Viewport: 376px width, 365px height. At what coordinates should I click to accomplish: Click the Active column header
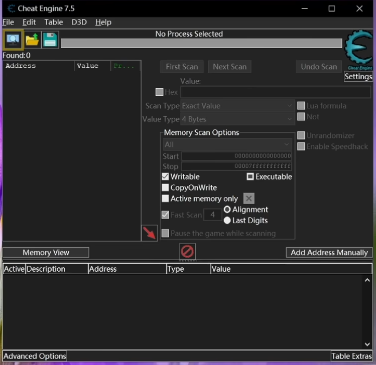coord(14,269)
